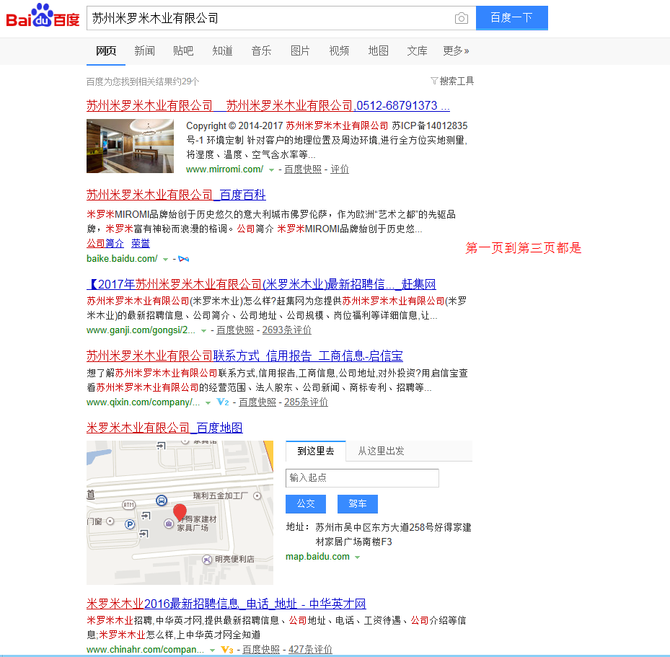Expand the dropdown arrow after www.mirromi.com
This screenshot has height=657, width=670.
point(270,169)
